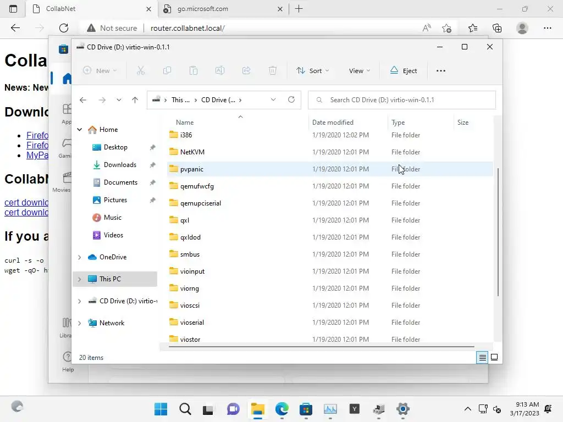This screenshot has height=422, width=563.
Task: Open Edge profile avatar
Action: pyautogui.click(x=522, y=28)
